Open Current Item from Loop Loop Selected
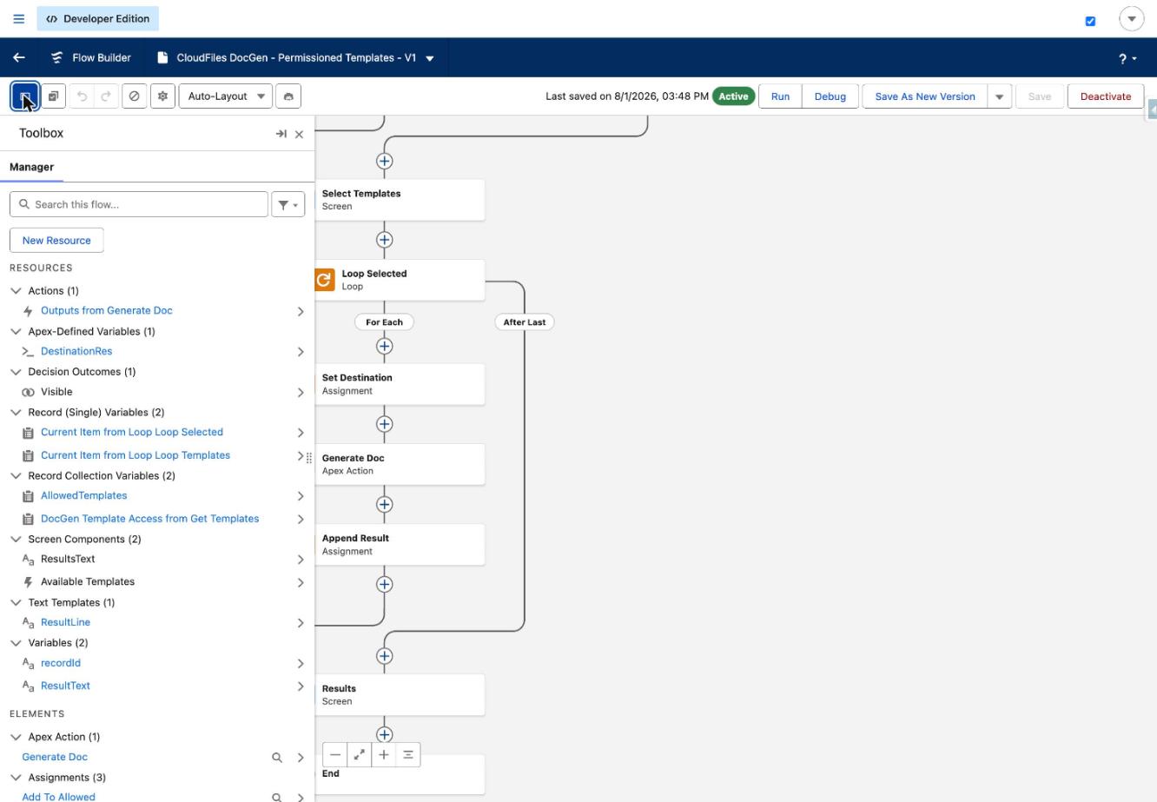The width and height of the screenshot is (1157, 802). coord(132,432)
